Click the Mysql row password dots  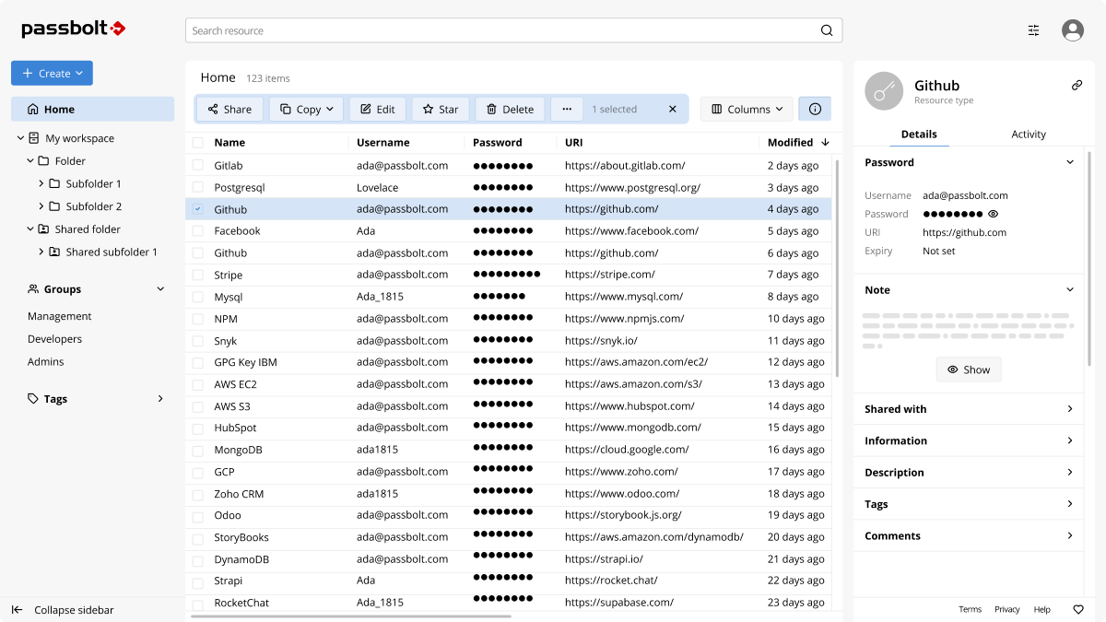500,297
